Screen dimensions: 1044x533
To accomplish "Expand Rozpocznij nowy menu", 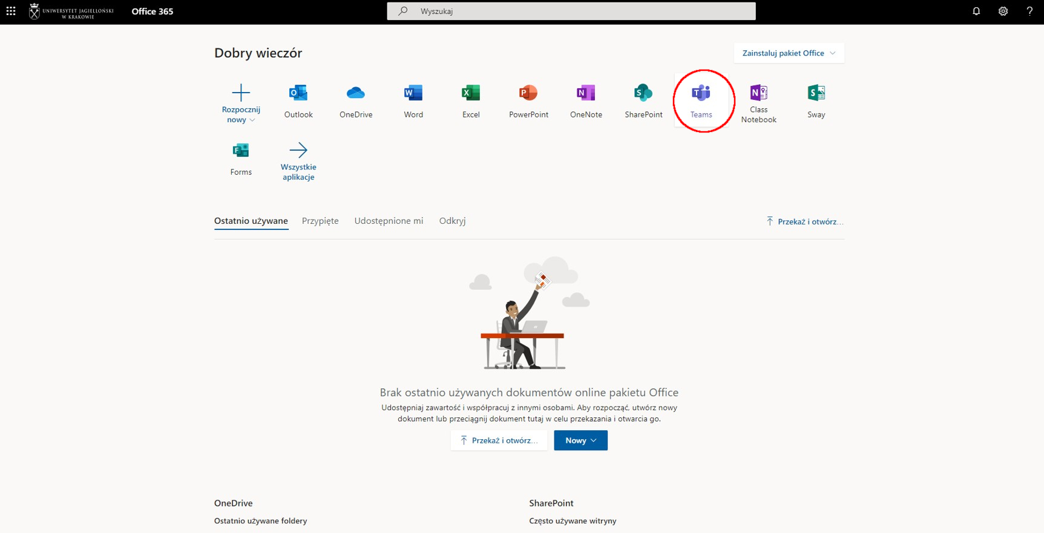I will pyautogui.click(x=241, y=103).
